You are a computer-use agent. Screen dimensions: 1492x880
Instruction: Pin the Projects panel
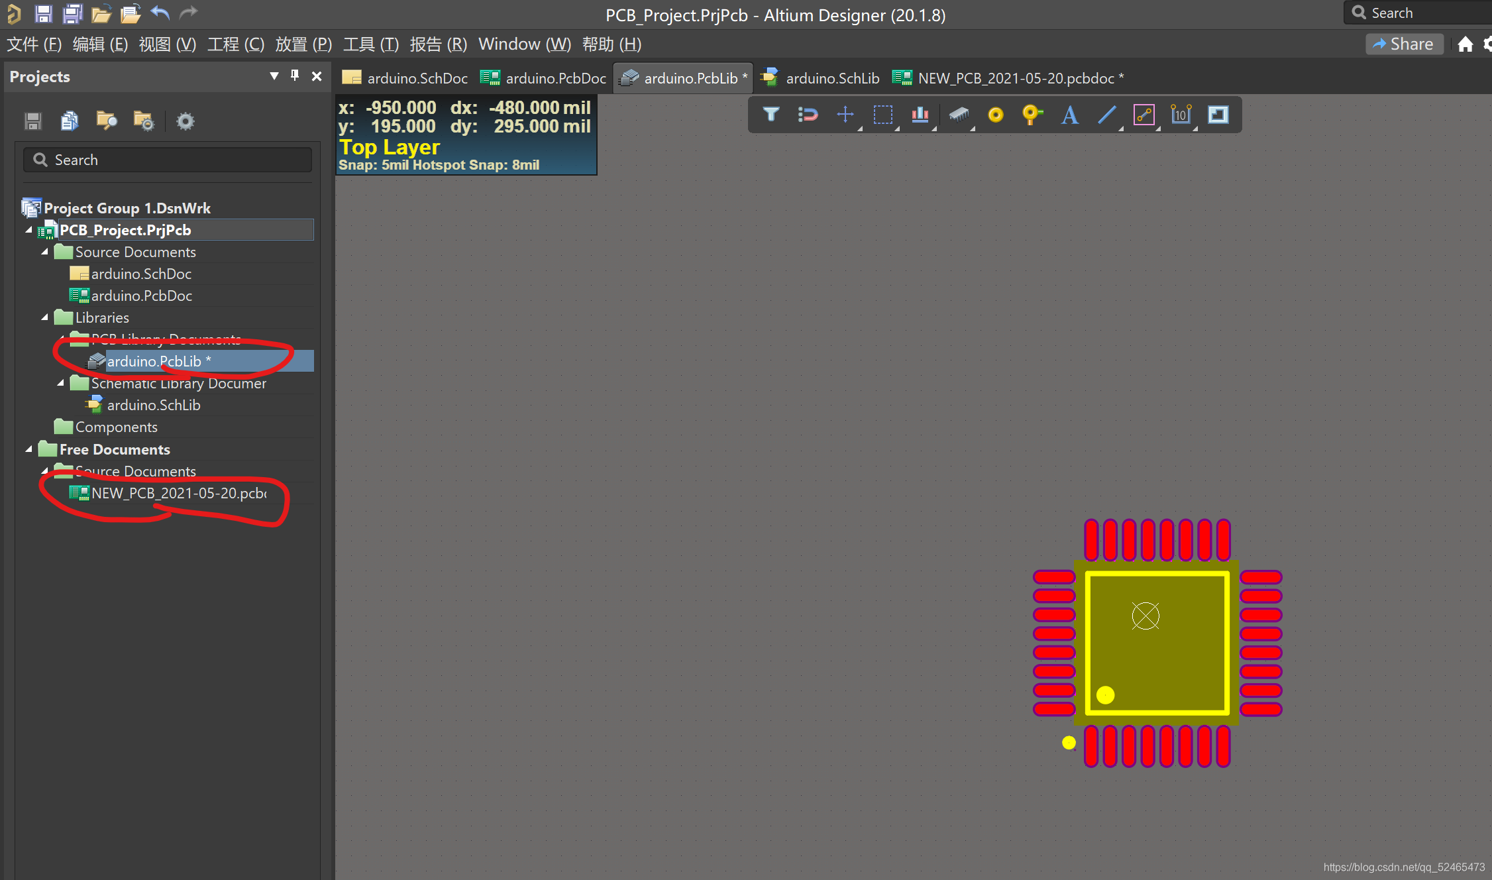click(x=295, y=76)
